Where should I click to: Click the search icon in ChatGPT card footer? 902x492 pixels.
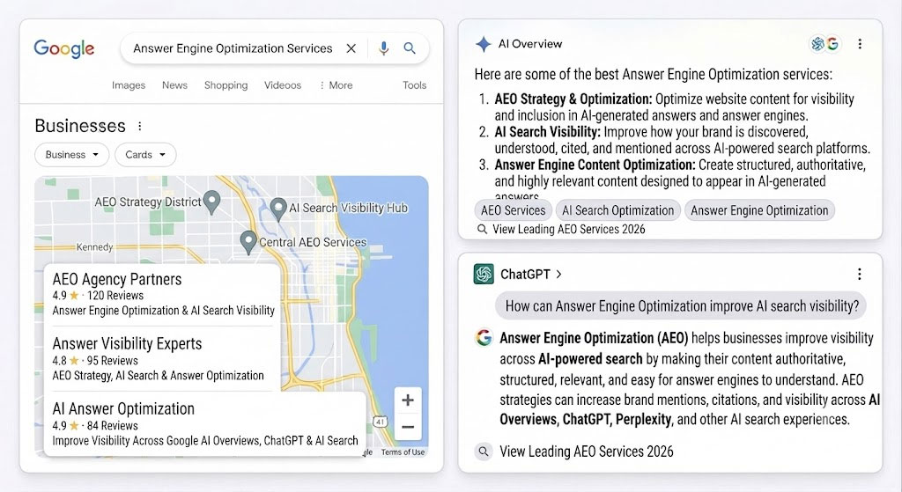click(484, 452)
